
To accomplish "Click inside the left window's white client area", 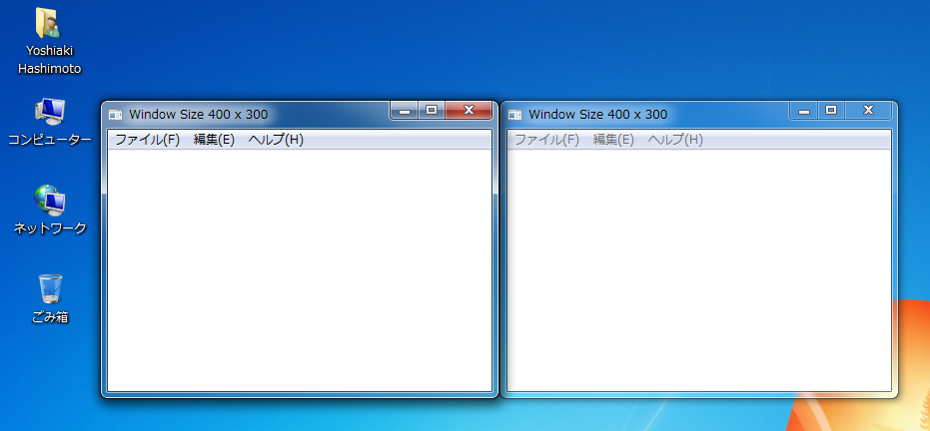I will pos(300,270).
